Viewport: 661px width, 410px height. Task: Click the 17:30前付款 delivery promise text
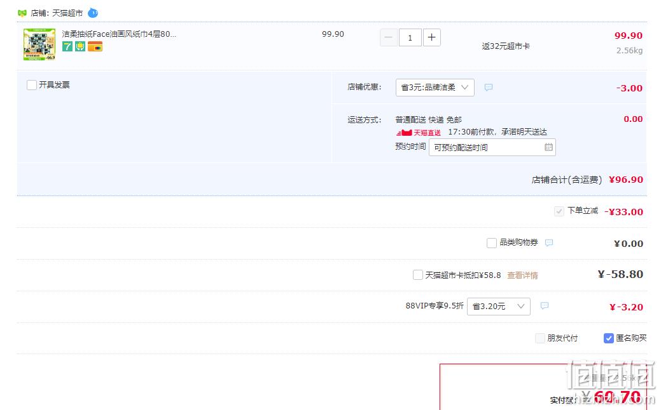497,132
